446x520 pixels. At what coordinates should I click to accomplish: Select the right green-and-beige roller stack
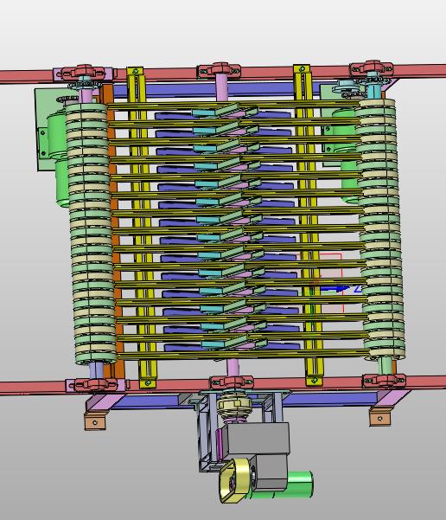click(x=380, y=228)
